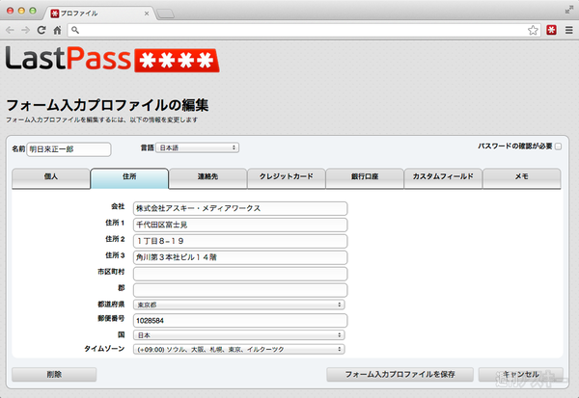Screen dimensions: 579x398
Task: Open the 銀行口座 tab
Action: click(x=365, y=178)
